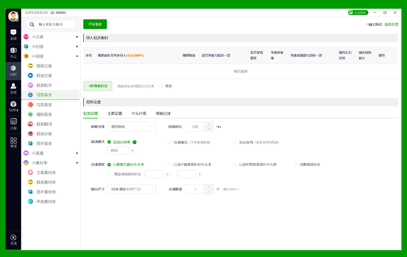Open the chat bubble icon in left bar
407x257 pixels.
[14, 33]
